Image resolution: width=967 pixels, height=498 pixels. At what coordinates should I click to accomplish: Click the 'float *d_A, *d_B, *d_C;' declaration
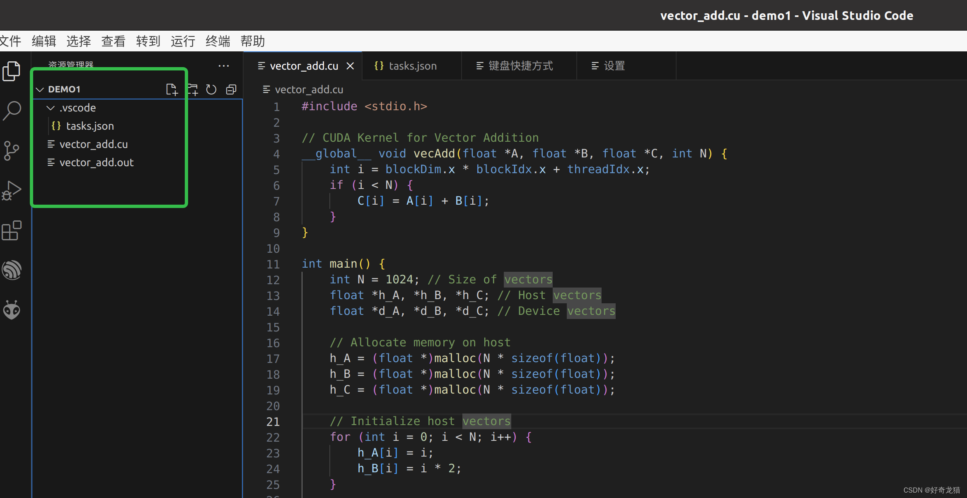point(409,311)
